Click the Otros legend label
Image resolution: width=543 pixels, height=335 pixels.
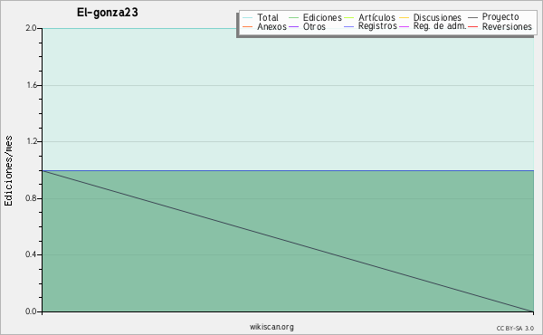tap(314, 26)
